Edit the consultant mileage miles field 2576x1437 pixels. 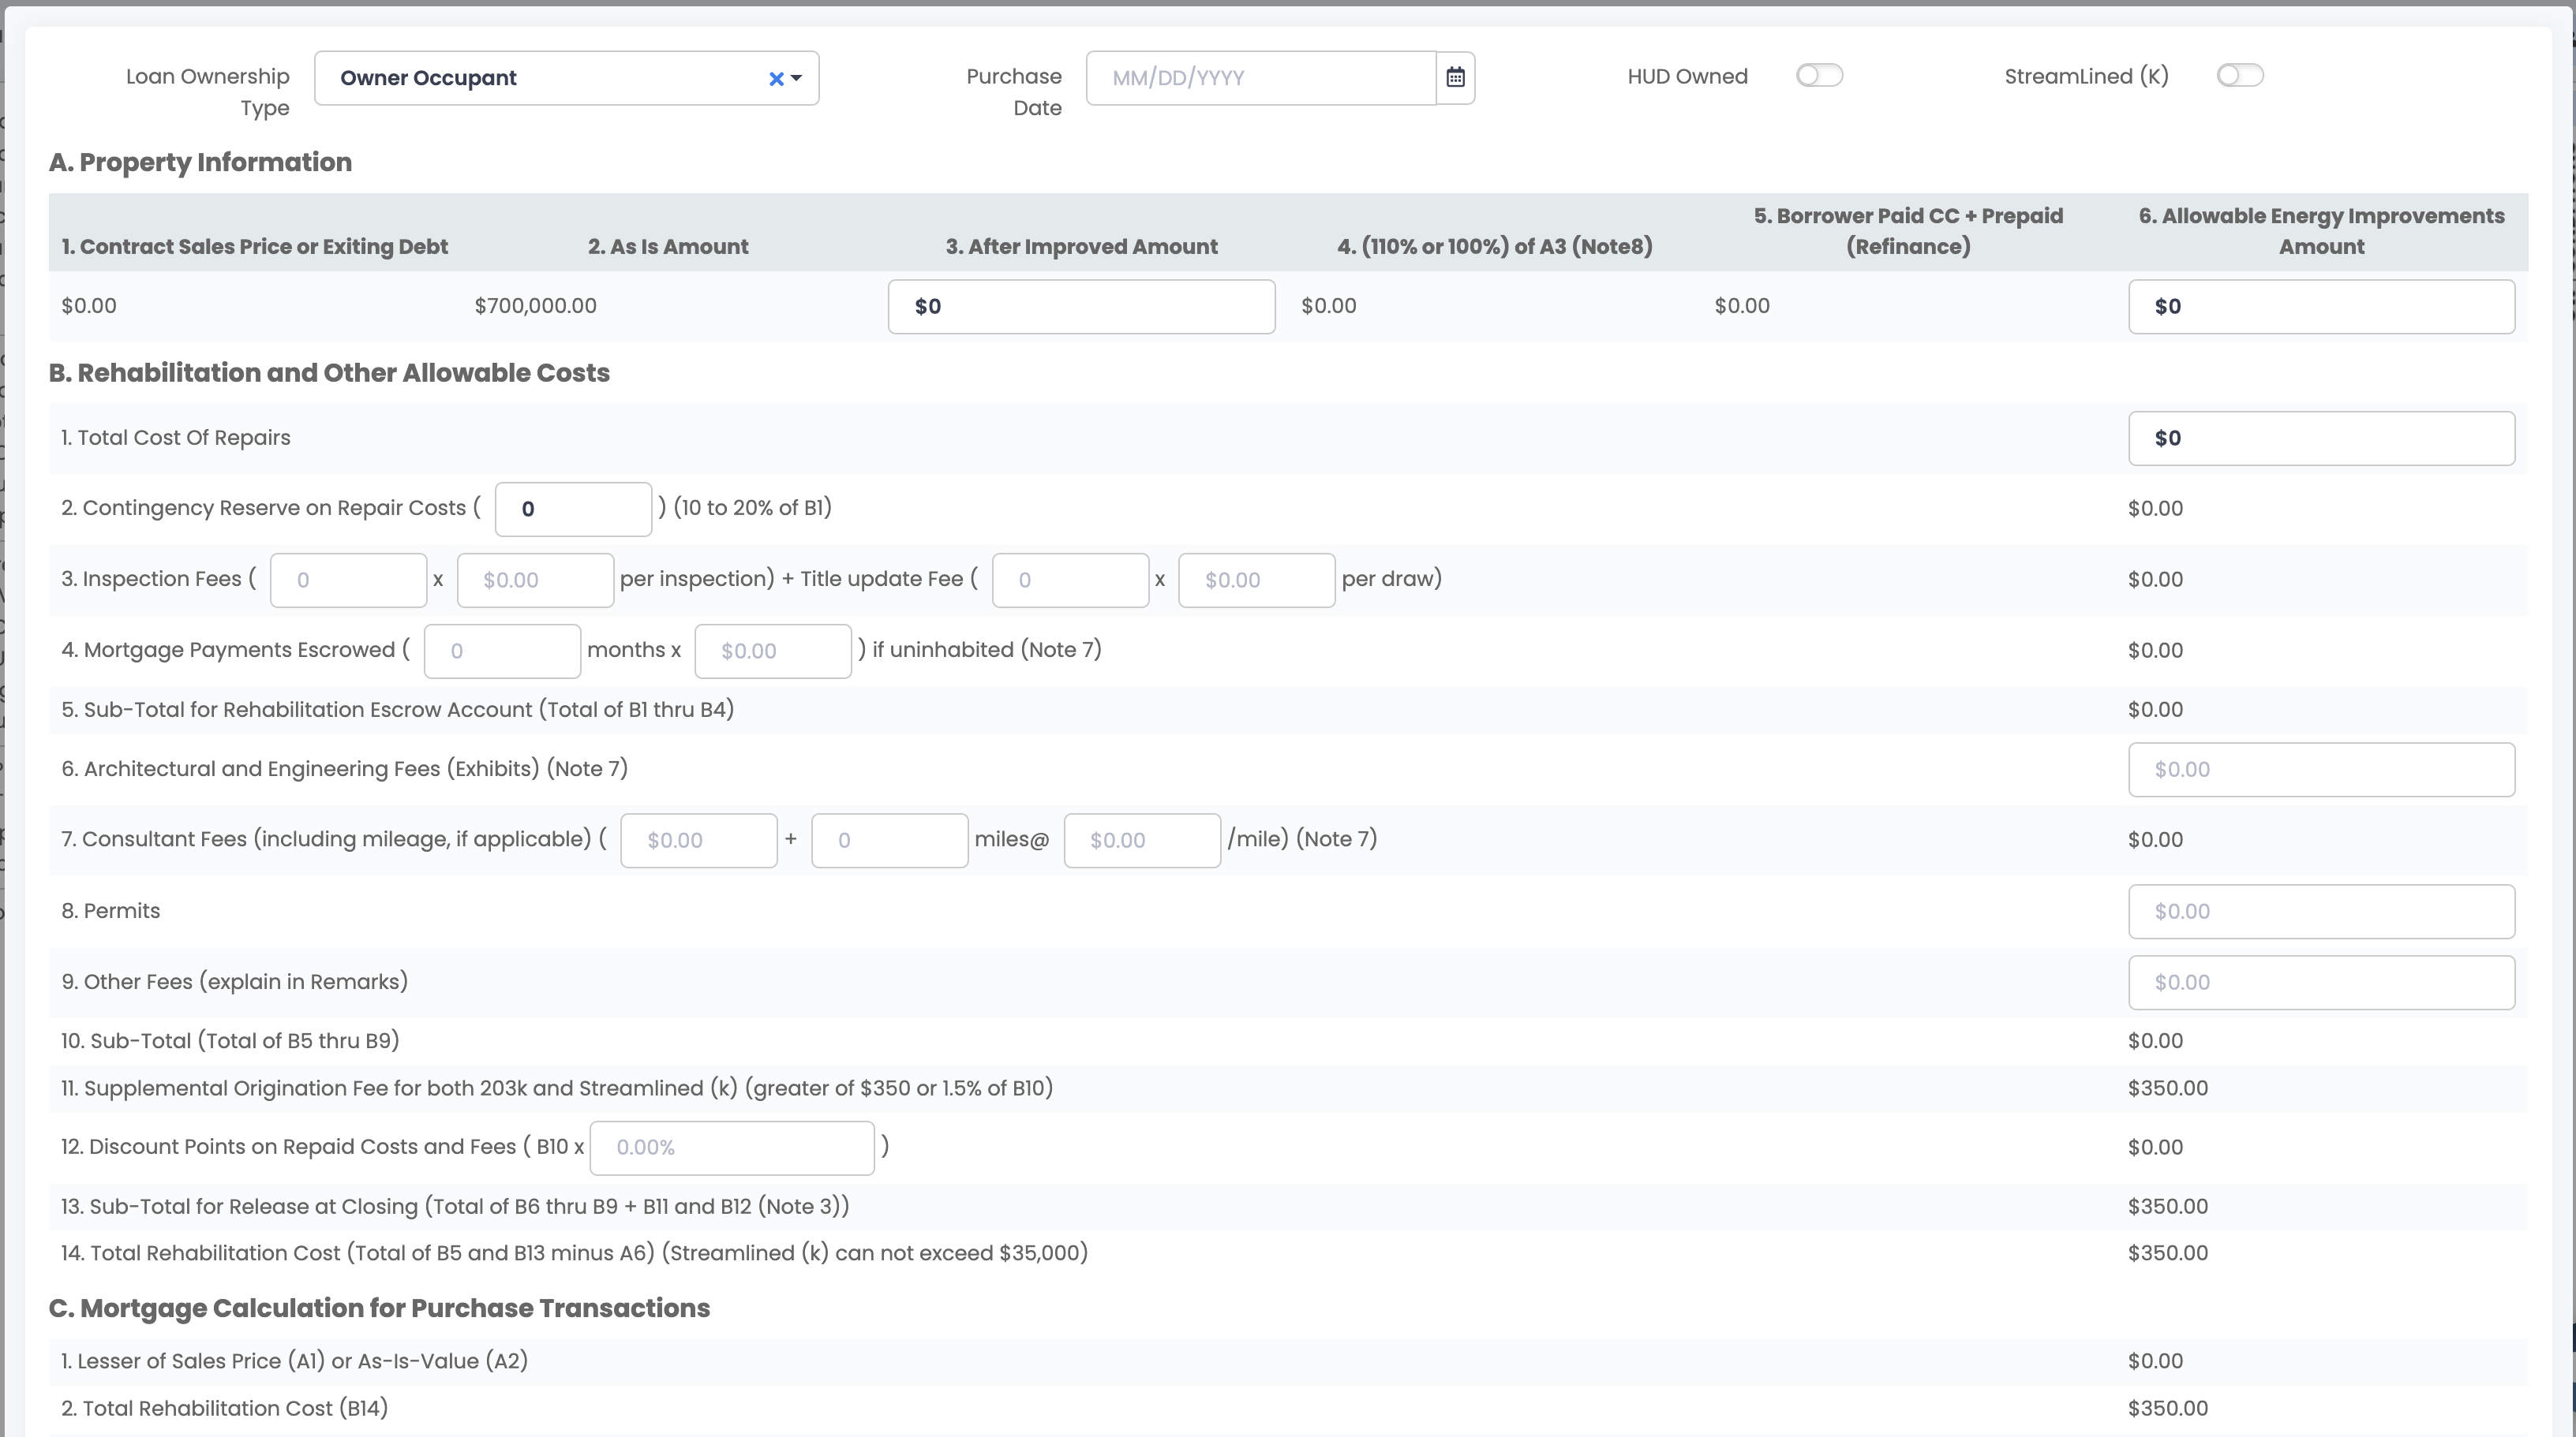(889, 839)
